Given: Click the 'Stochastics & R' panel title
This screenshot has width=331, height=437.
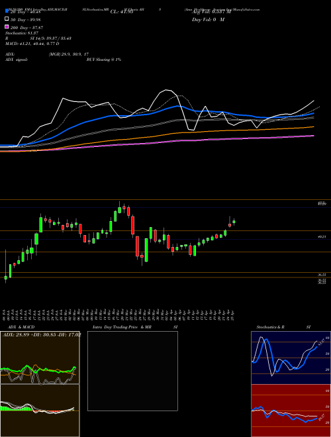Looking at the screenshot, I should tap(270, 327).
